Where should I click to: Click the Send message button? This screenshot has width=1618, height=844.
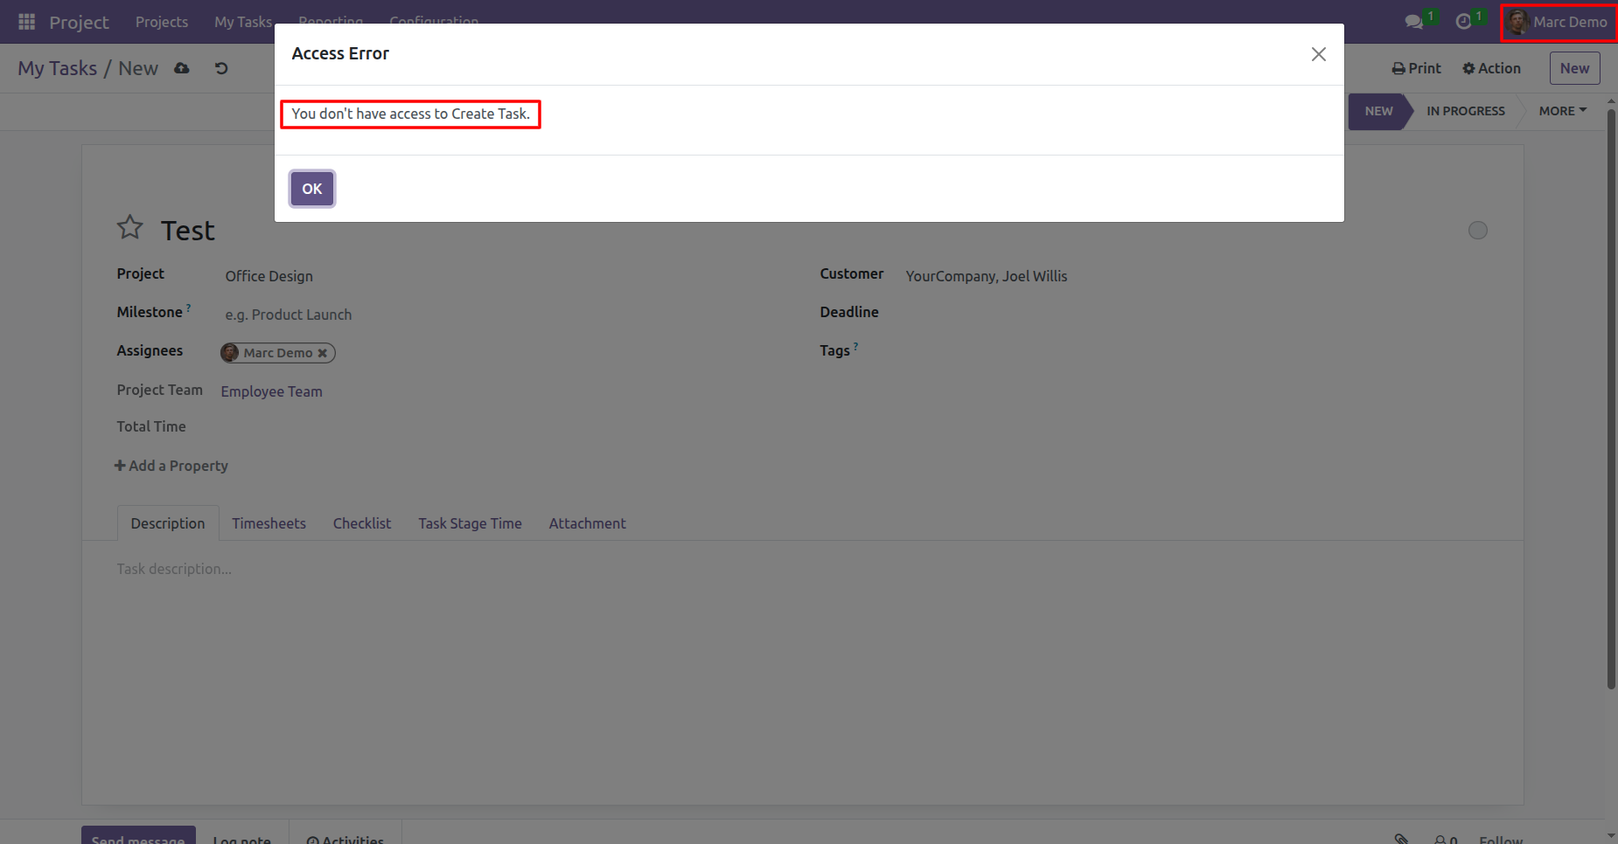pyautogui.click(x=138, y=837)
